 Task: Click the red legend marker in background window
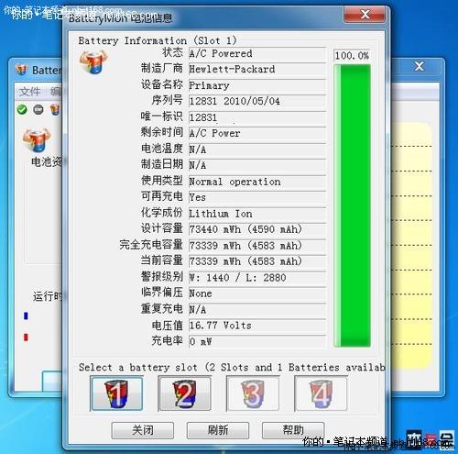click(26, 338)
